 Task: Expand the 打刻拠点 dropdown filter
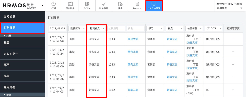coord(97,28)
